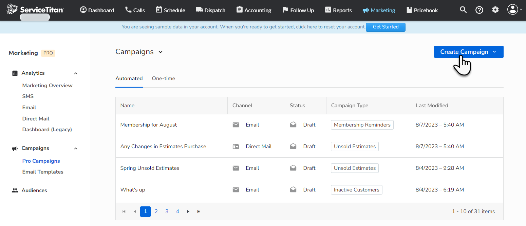526x226 pixels.
Task: Click email envelope icon in What's up row
Action: [x=236, y=190]
